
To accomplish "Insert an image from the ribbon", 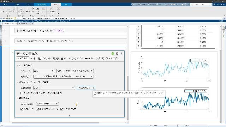I will point(43,10).
